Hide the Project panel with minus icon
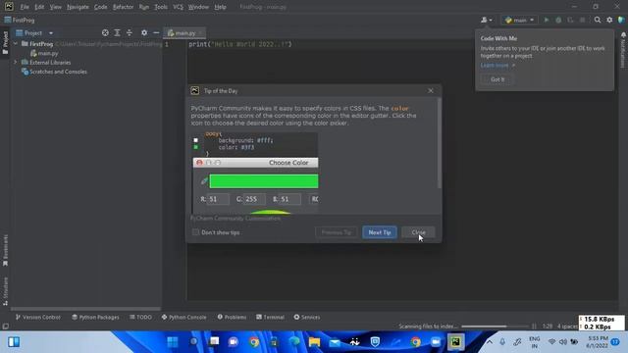This screenshot has width=628, height=353. coord(156,32)
